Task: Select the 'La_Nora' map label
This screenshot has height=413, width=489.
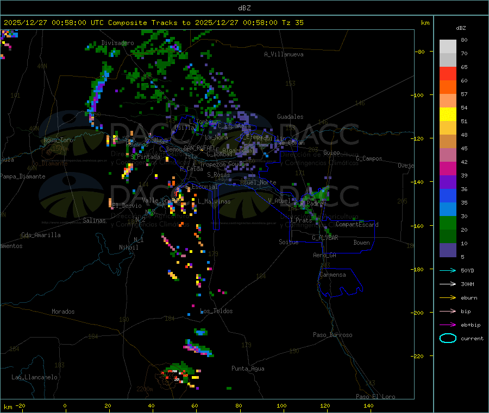Action: [x=216, y=137]
